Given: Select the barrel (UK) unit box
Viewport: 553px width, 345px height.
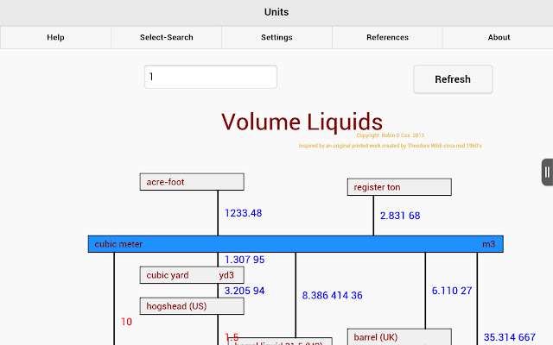Looking at the screenshot, I should click(x=399, y=337).
